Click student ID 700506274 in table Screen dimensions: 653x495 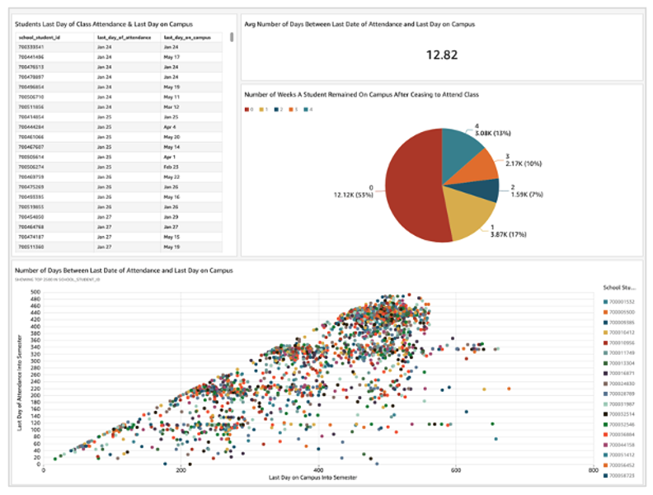click(x=31, y=167)
